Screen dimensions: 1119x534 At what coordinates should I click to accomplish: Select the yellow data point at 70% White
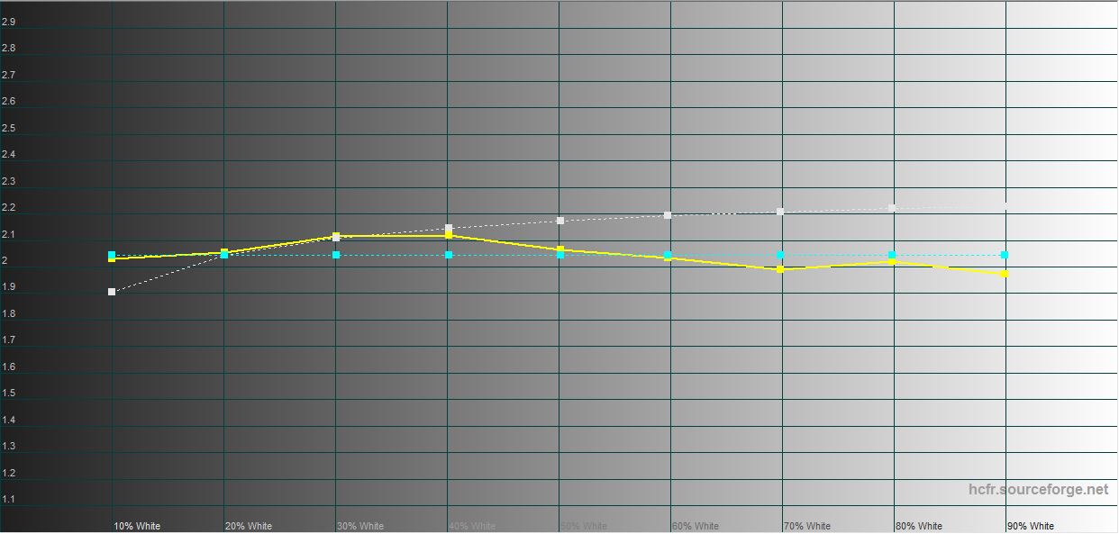[x=780, y=269]
